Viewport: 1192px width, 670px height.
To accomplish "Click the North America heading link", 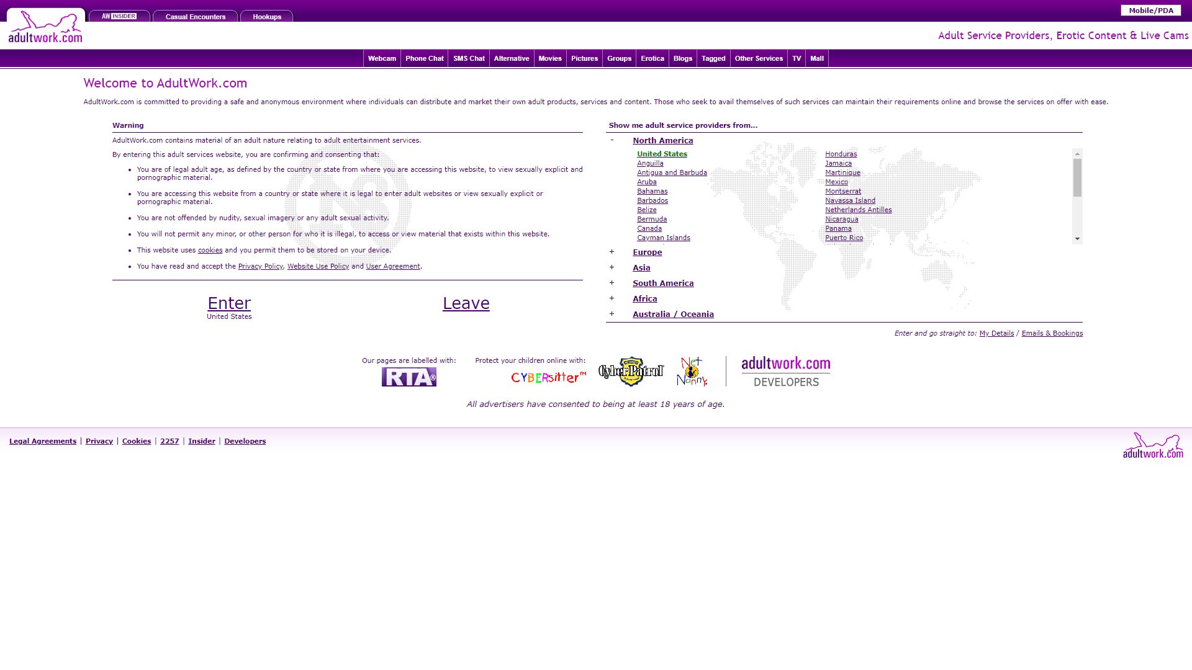I will 662,141.
